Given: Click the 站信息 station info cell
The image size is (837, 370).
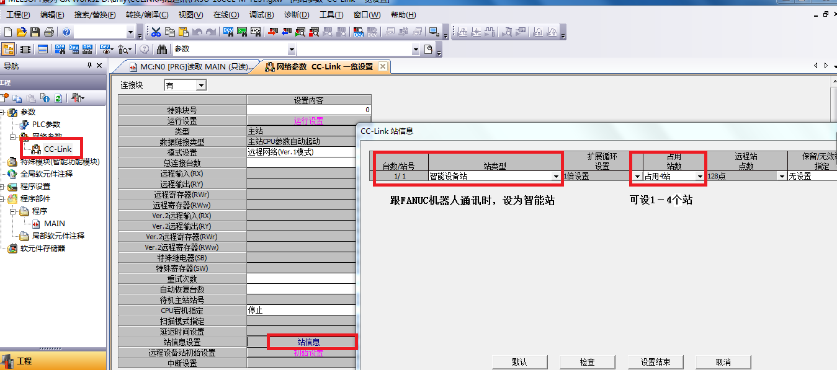Looking at the screenshot, I should pos(308,342).
